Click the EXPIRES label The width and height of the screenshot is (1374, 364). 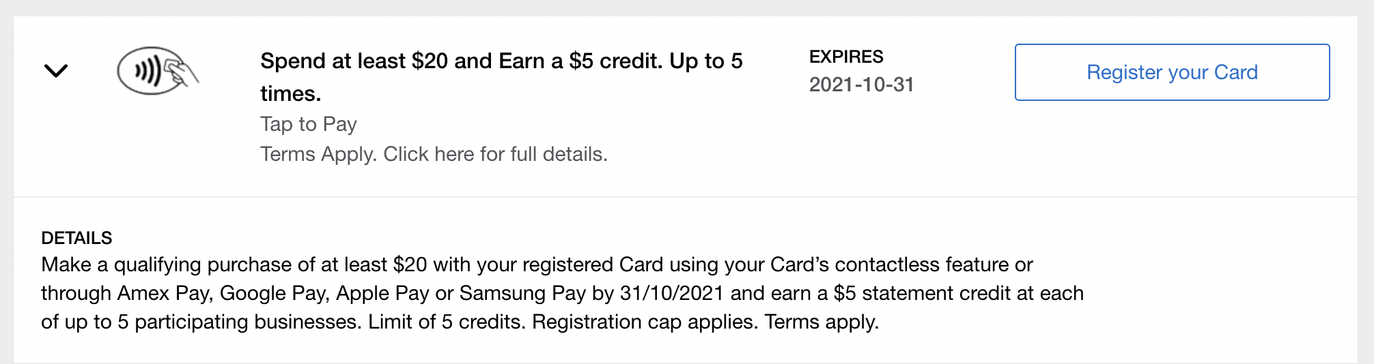pyautogui.click(x=846, y=57)
